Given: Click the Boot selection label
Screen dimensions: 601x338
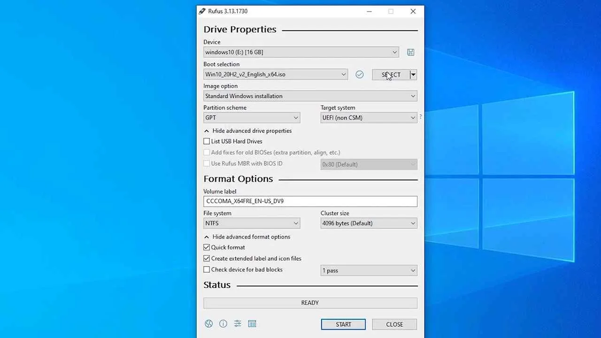Looking at the screenshot, I should pos(221,64).
